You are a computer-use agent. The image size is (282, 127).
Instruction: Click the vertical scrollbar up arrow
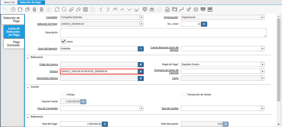coord(279,16)
